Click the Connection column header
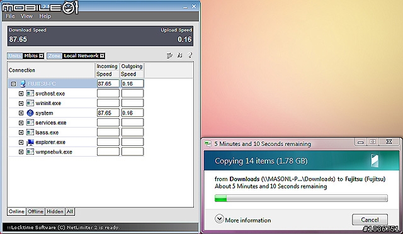 pos(52,70)
